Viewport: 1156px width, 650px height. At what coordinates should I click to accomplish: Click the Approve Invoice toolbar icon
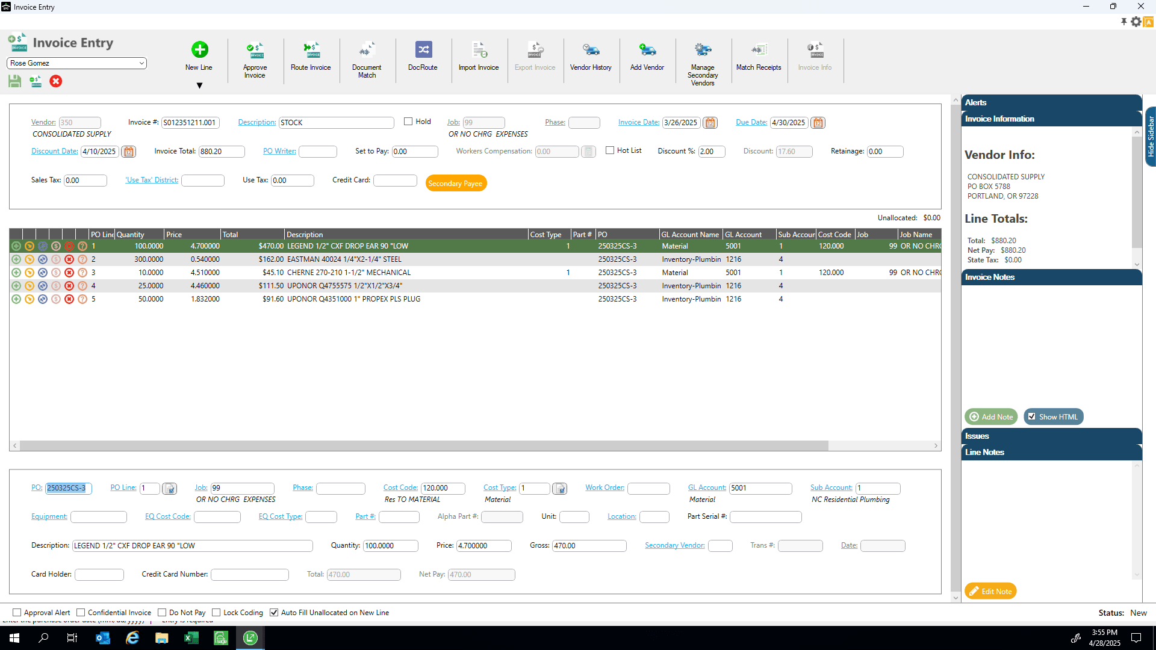(255, 50)
